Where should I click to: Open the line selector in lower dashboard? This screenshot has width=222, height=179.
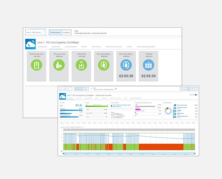[66, 89]
